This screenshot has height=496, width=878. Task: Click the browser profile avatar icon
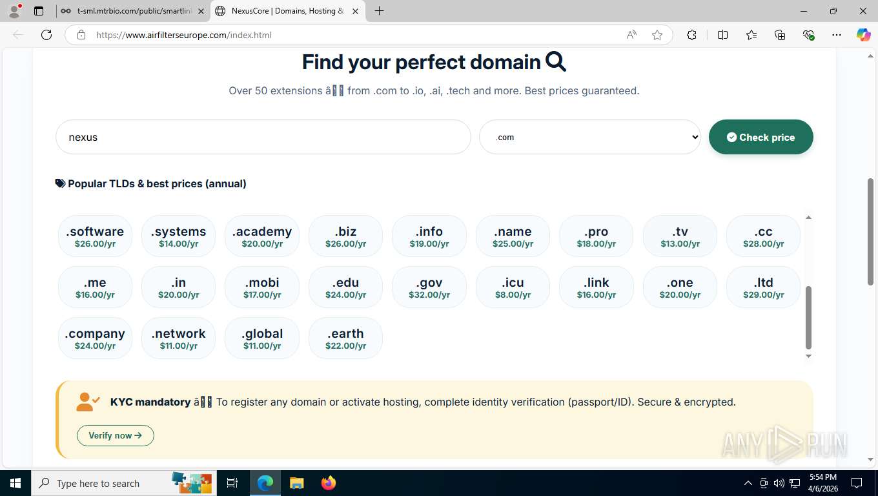coord(14,11)
